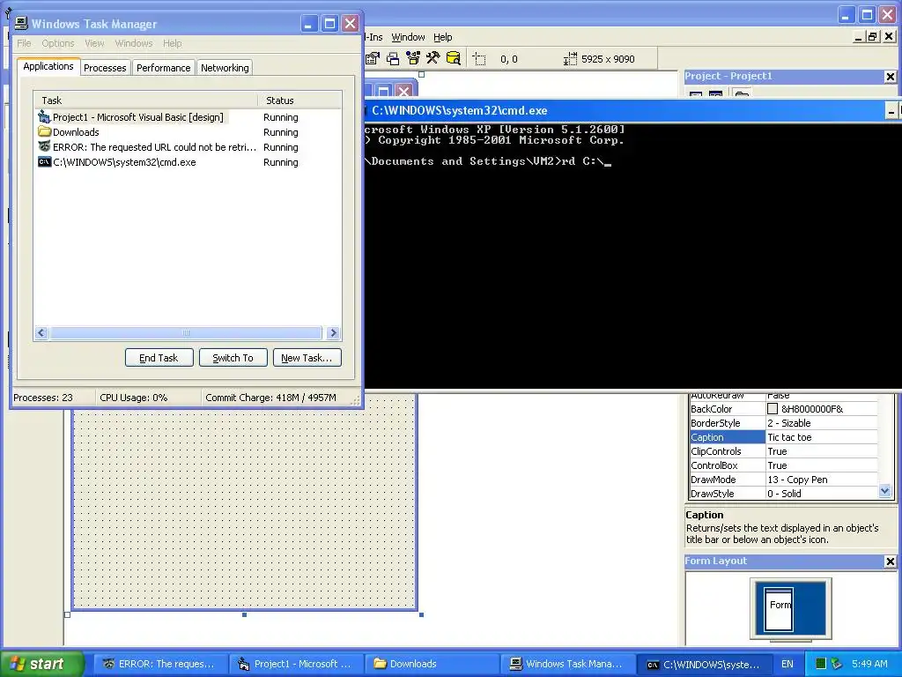Click the cmd icon beside cmd.exe task
Image resolution: width=902 pixels, height=677 pixels.
pos(44,162)
